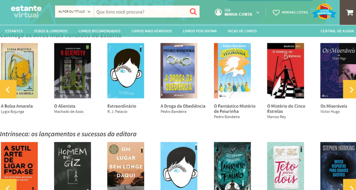Open the O Alienista book title link
This screenshot has height=190, width=356.
[x=65, y=106]
